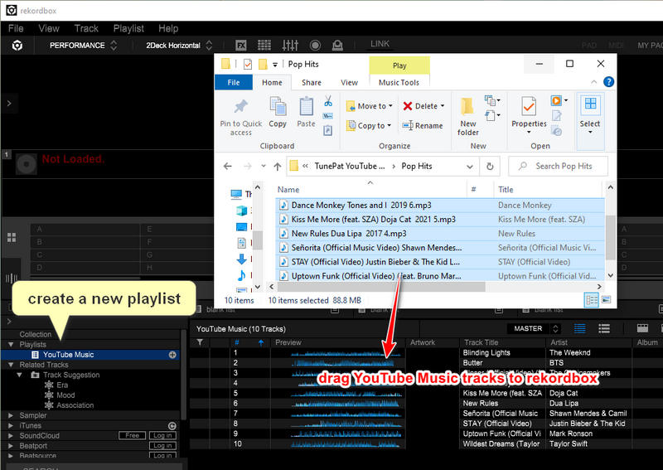Collapse the Related Tracks tree node
Screen dimensions: 663x470
tap(11, 365)
